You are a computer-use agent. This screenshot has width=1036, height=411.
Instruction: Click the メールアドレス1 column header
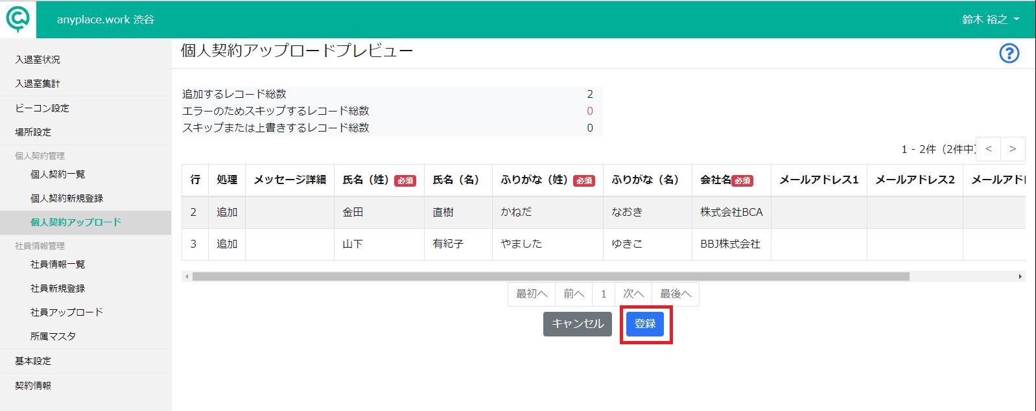(x=819, y=180)
